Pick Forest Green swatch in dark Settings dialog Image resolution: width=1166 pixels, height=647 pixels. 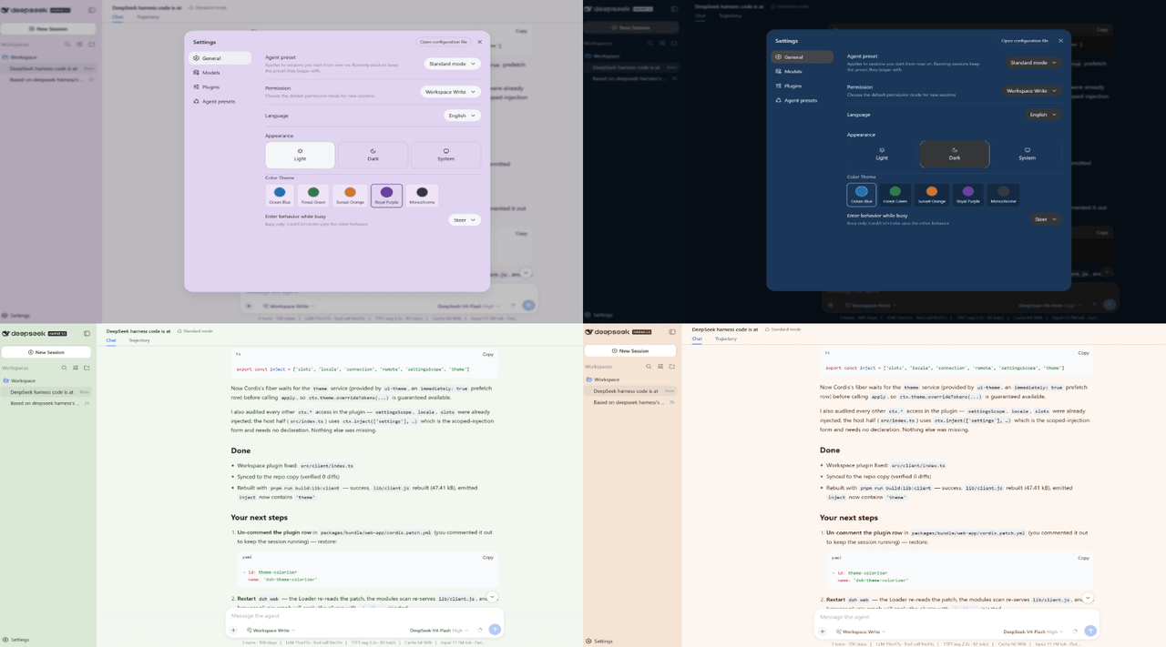point(895,195)
